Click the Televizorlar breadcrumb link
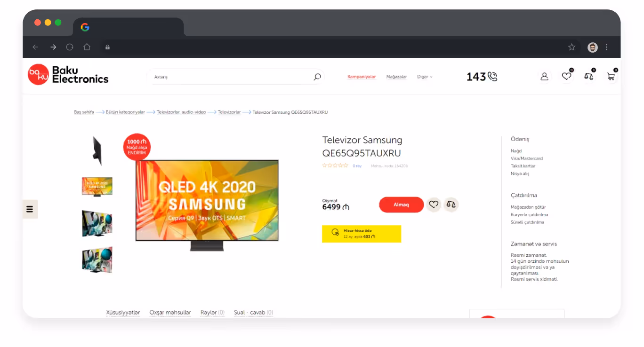644x347 pixels. click(x=229, y=112)
